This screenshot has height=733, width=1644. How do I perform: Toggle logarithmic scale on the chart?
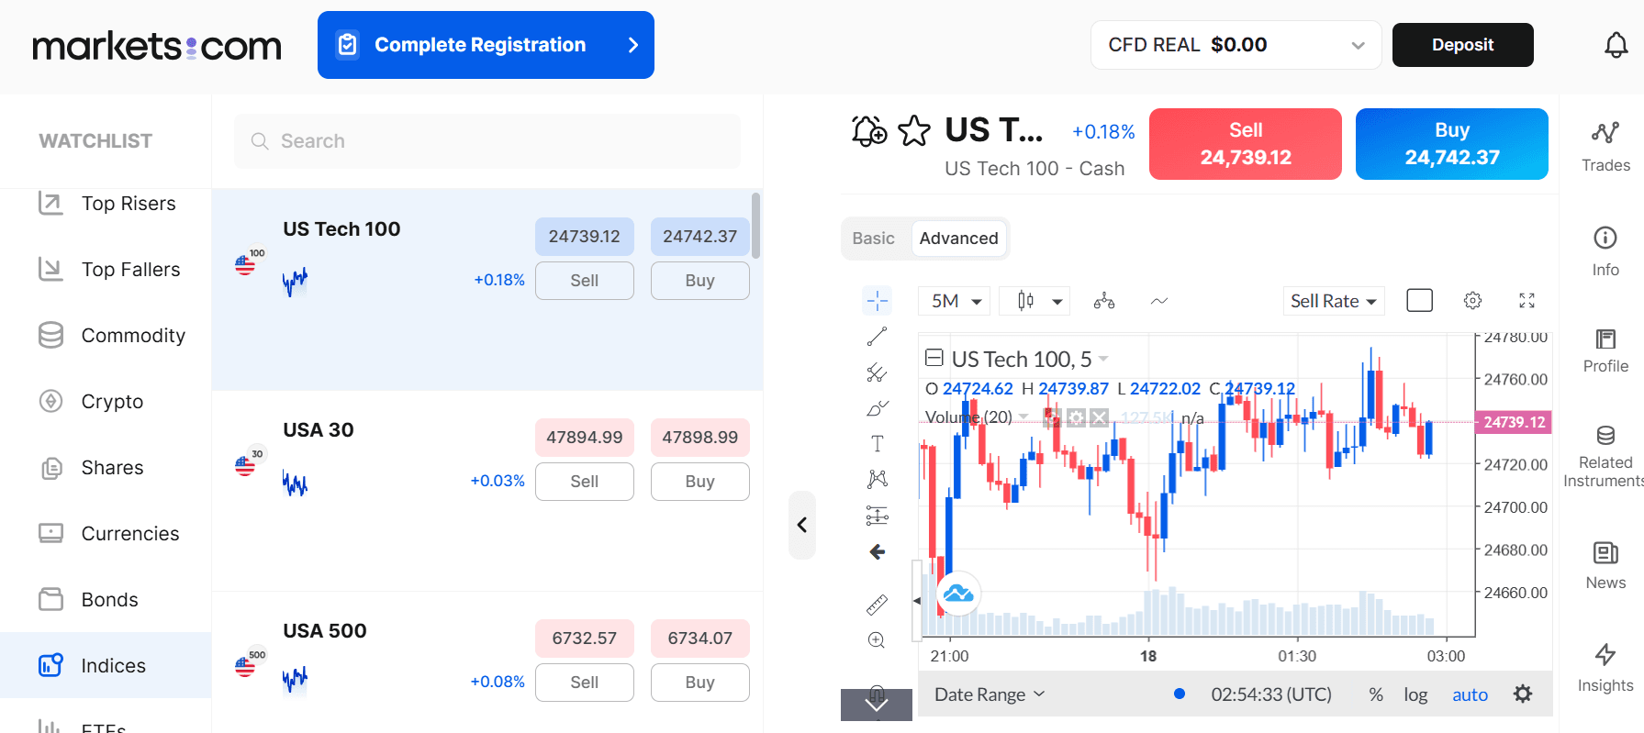(1415, 694)
